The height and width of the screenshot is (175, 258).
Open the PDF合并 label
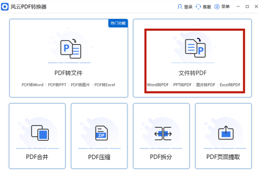37,157
